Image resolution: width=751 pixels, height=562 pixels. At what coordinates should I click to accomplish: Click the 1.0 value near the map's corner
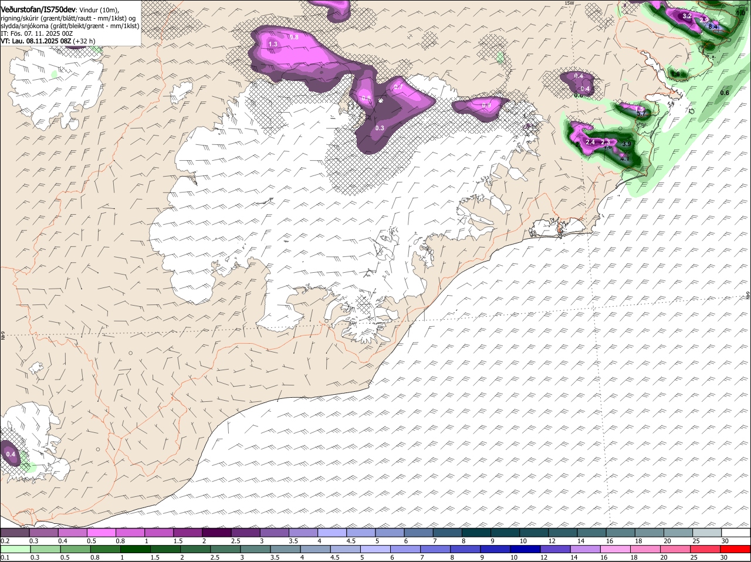pos(740,12)
